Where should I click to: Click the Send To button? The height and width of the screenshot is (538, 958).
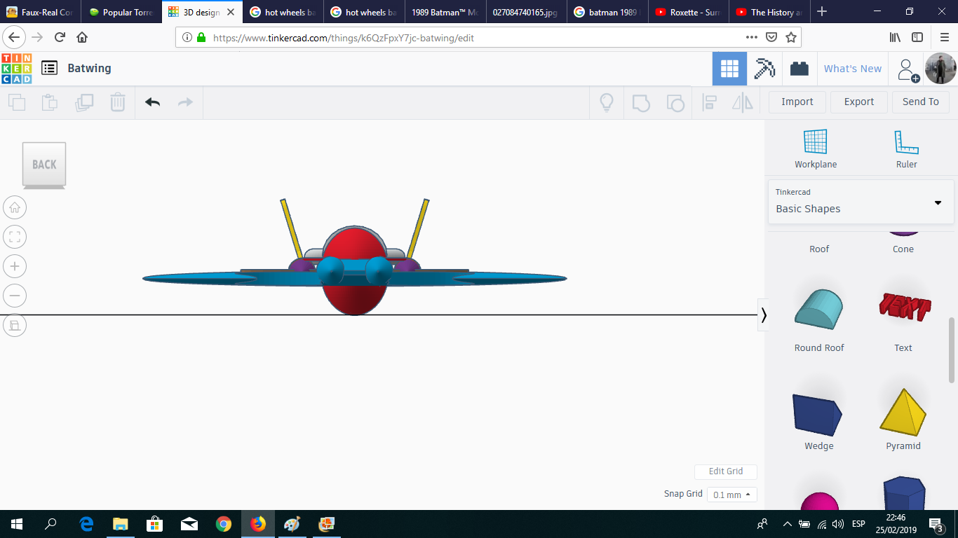(x=921, y=102)
